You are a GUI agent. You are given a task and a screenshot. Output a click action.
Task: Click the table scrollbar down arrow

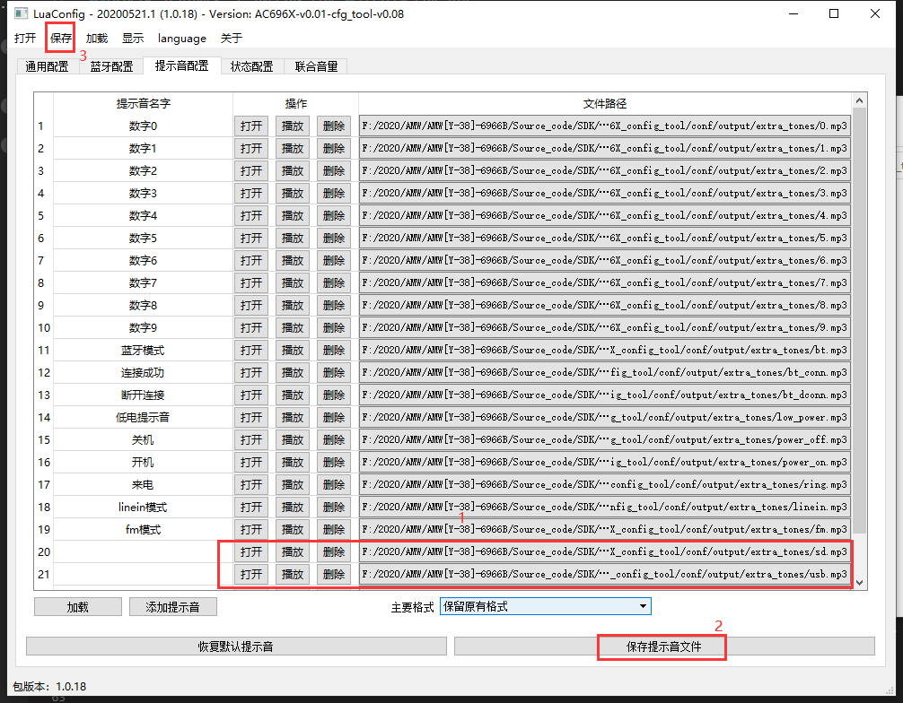859,583
